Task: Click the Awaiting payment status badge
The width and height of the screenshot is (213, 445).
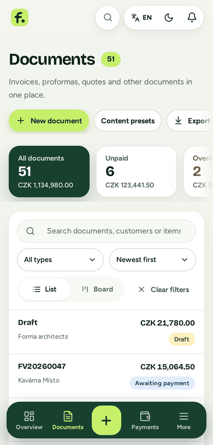Action: tap(162, 383)
